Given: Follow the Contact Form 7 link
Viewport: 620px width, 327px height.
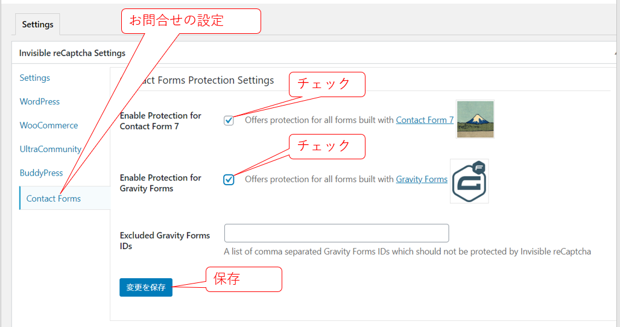Looking at the screenshot, I should pyautogui.click(x=425, y=120).
